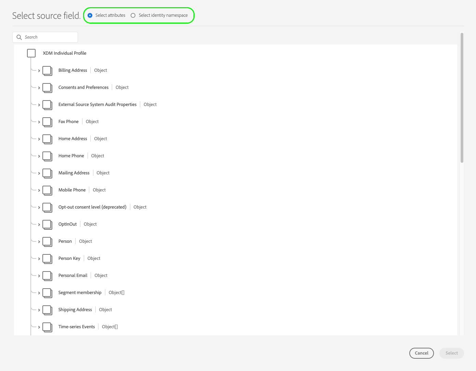Click the Cancel button
The height and width of the screenshot is (371, 476).
click(421, 353)
